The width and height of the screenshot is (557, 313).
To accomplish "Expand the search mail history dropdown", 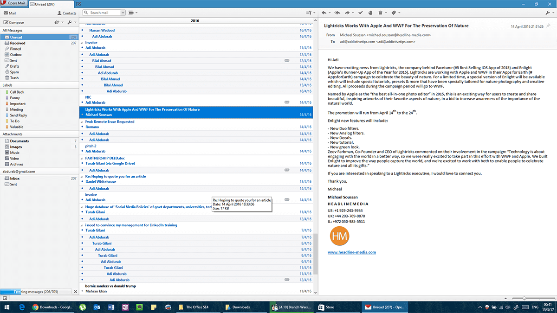I will pyautogui.click(x=123, y=13).
